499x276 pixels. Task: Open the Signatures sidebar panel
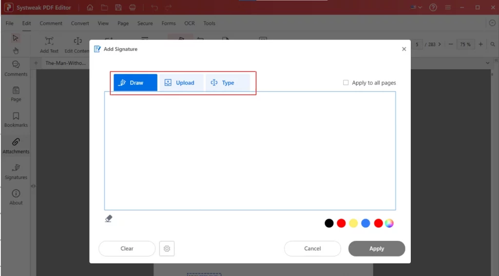(x=16, y=172)
